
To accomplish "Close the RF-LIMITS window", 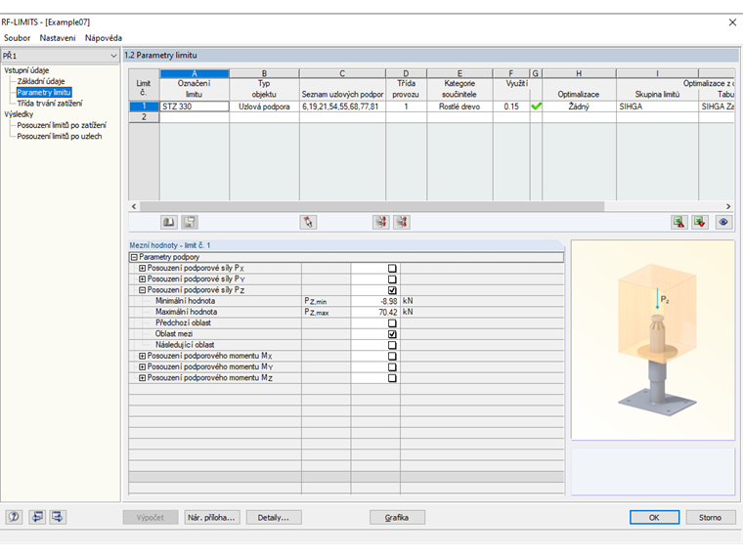I will pos(732,22).
